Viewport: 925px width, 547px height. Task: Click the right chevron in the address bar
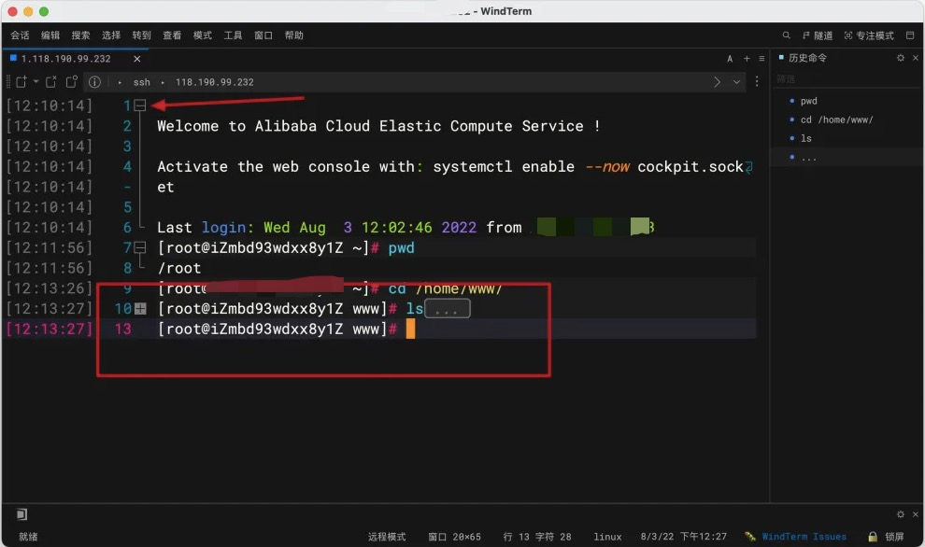click(717, 82)
